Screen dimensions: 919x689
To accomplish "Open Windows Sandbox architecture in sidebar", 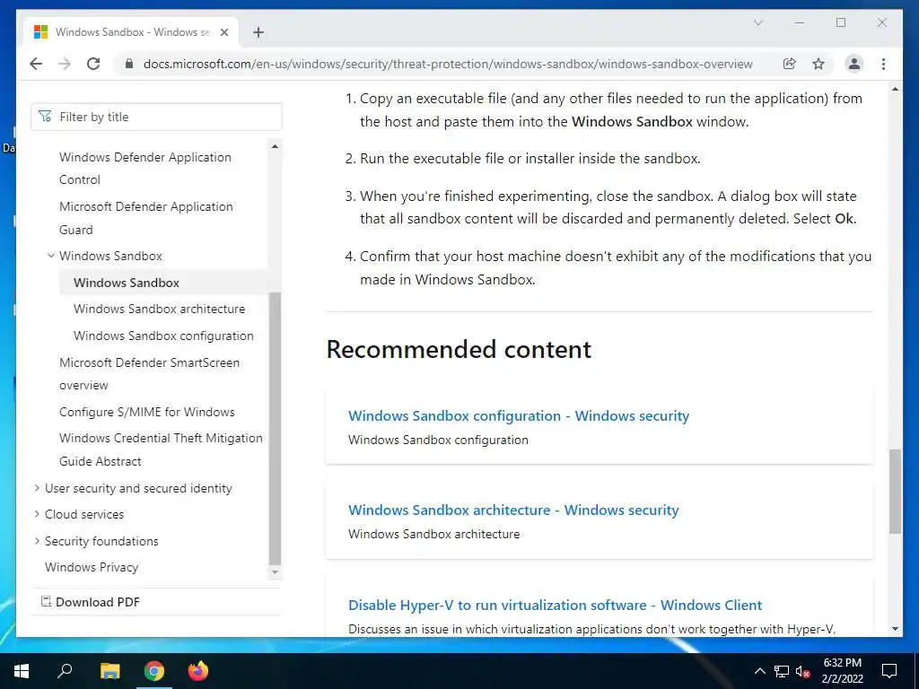I will [160, 309].
